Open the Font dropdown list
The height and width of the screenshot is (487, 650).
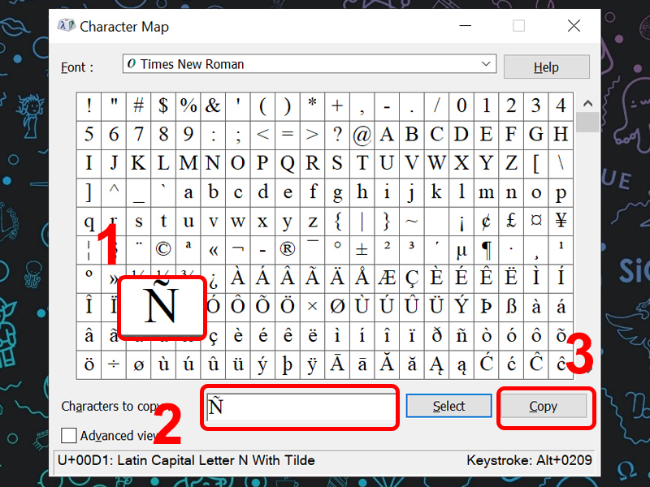coord(487,64)
